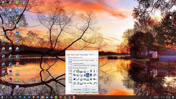Switch to the Security tab
176x99 pixels.
tap(77, 55)
